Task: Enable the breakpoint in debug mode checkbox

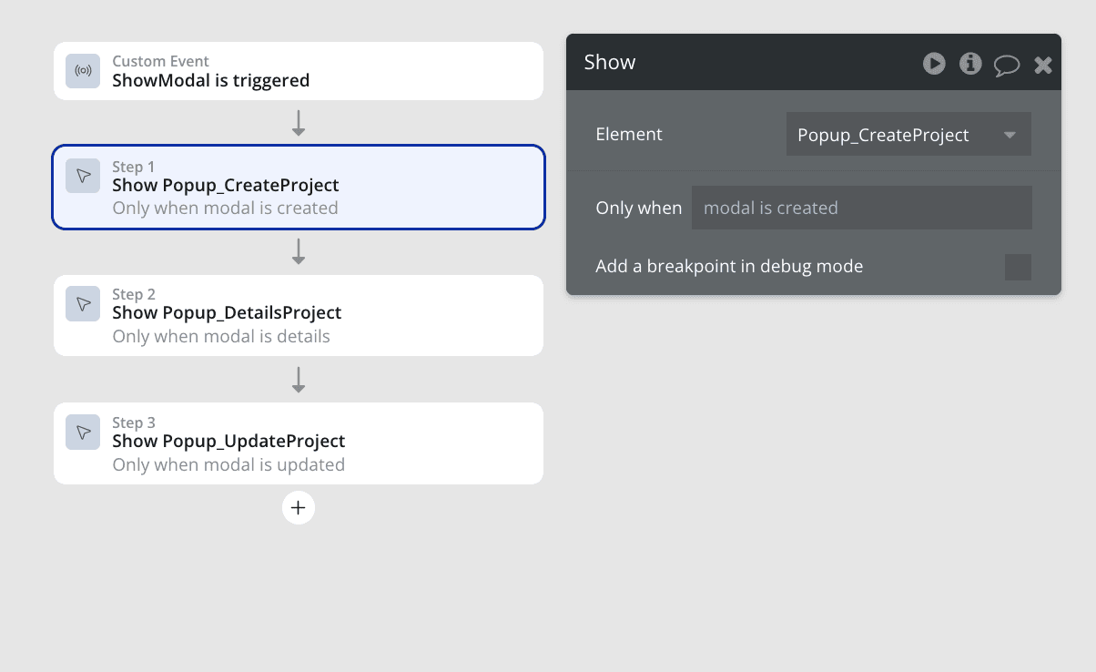Action: pyautogui.click(x=1018, y=267)
